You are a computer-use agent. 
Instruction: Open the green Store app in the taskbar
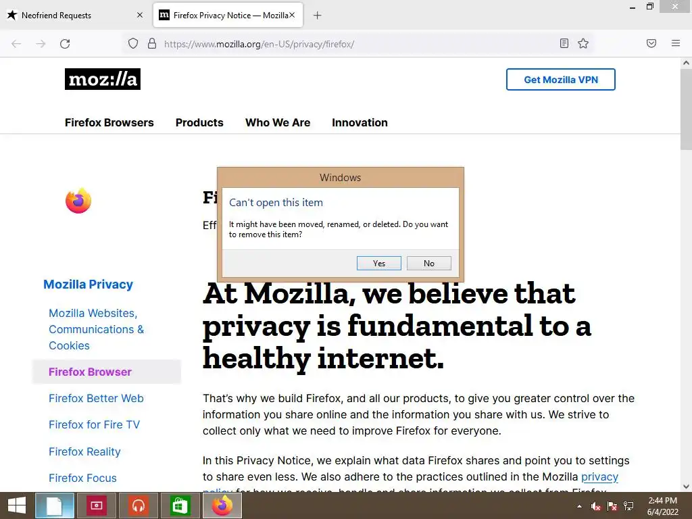point(180,505)
